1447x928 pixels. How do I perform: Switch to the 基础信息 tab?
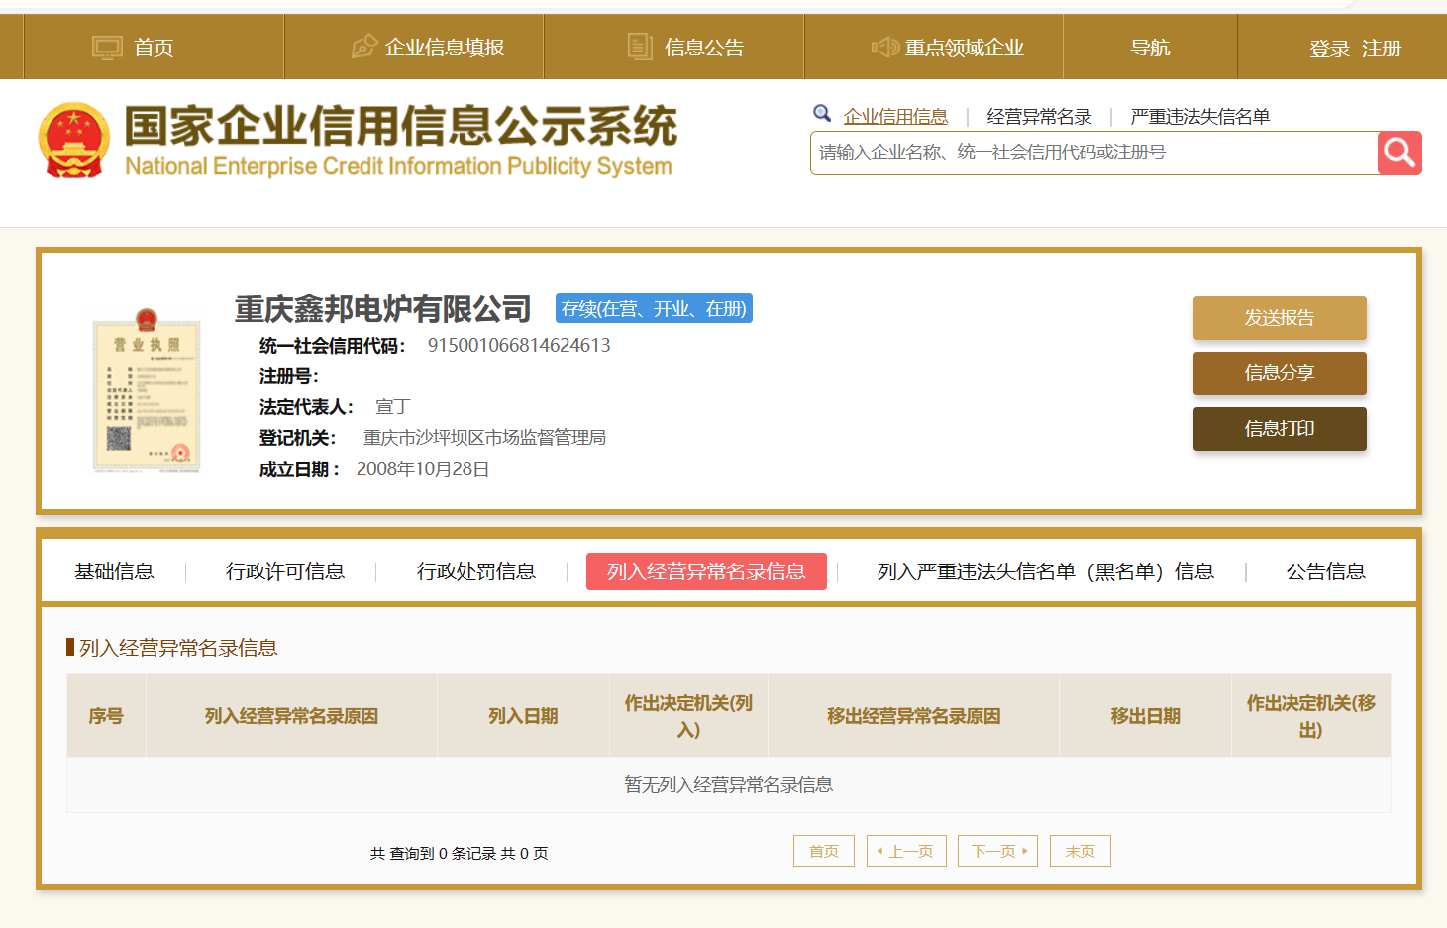(x=114, y=571)
